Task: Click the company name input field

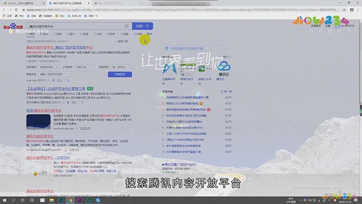Action: [85, 67]
